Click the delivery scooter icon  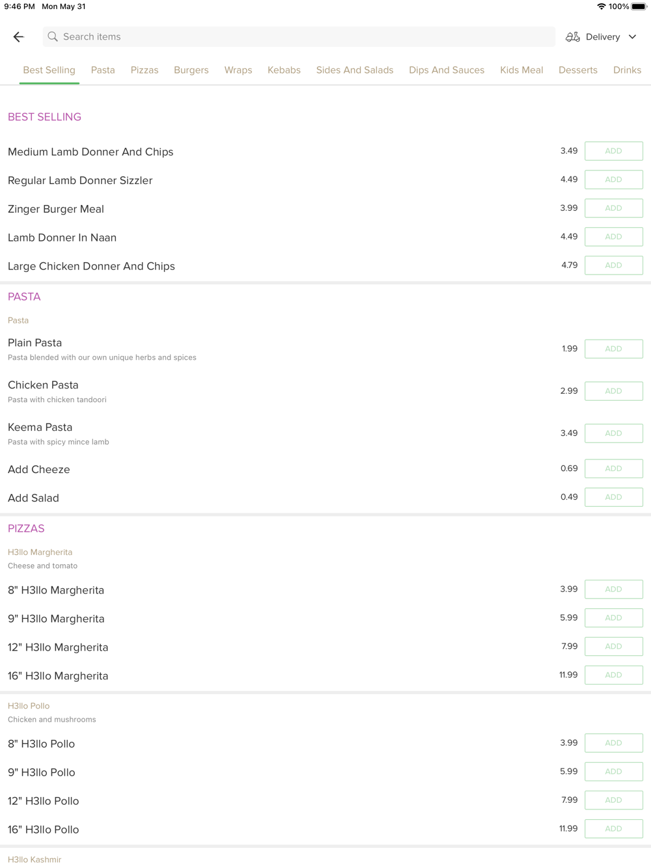[x=573, y=37]
